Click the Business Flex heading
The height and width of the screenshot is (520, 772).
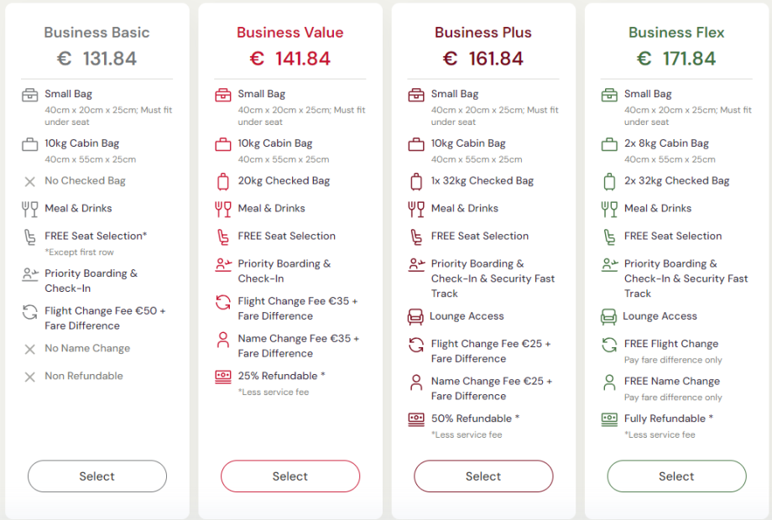(x=676, y=32)
